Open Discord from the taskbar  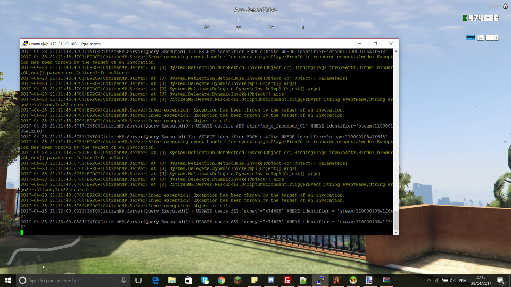(271, 280)
